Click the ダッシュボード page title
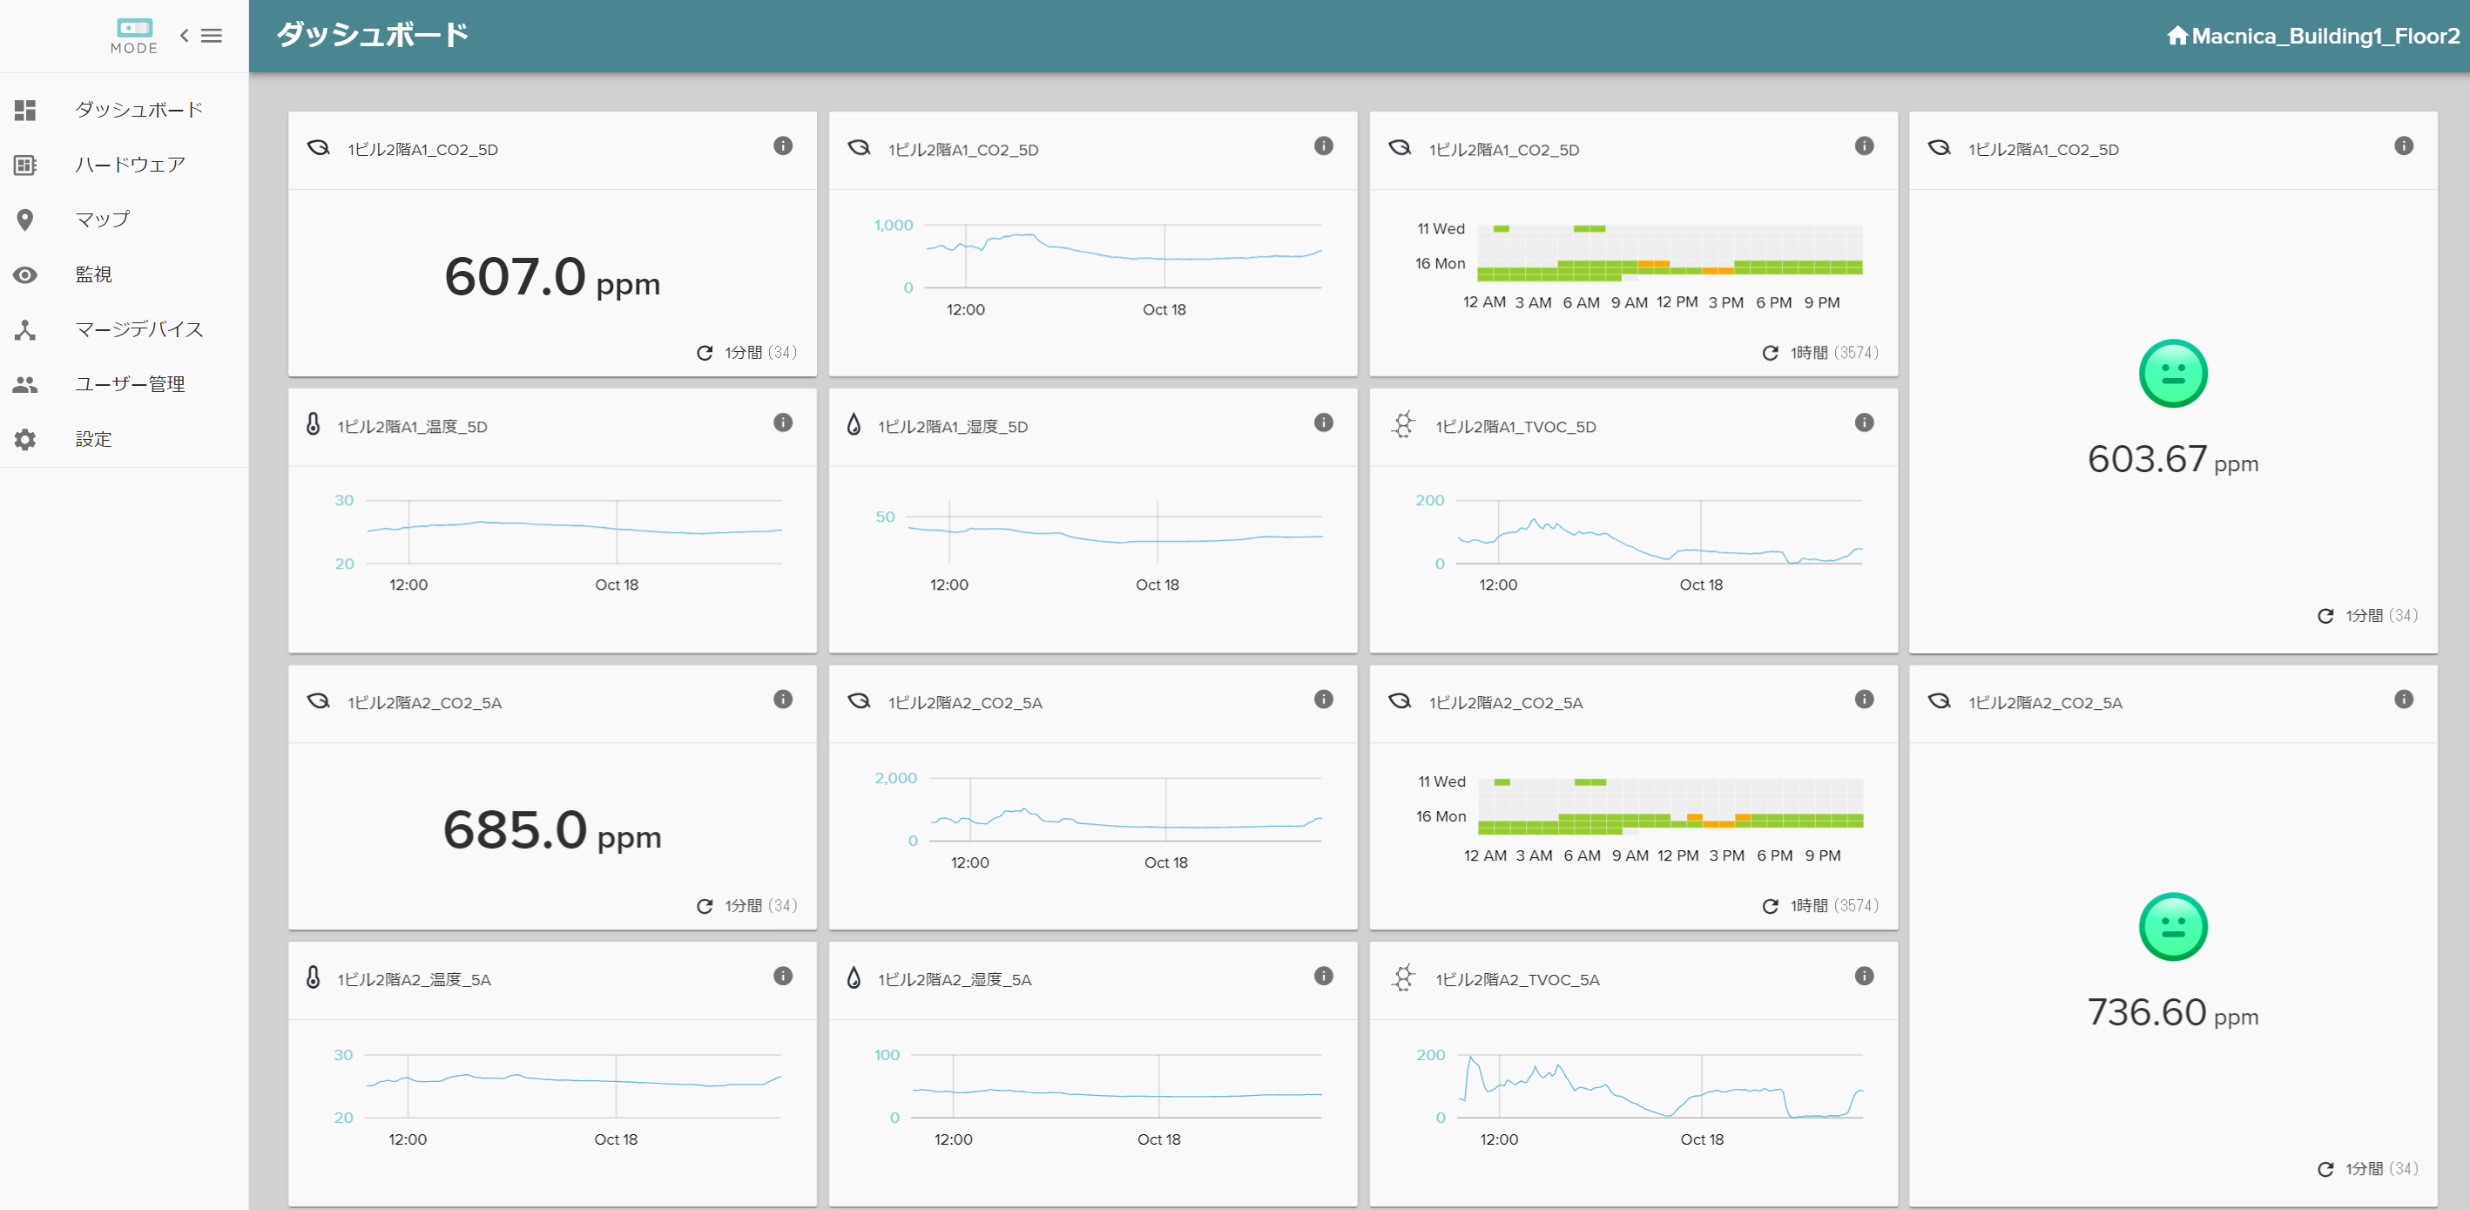The height and width of the screenshot is (1210, 2470). [x=372, y=35]
